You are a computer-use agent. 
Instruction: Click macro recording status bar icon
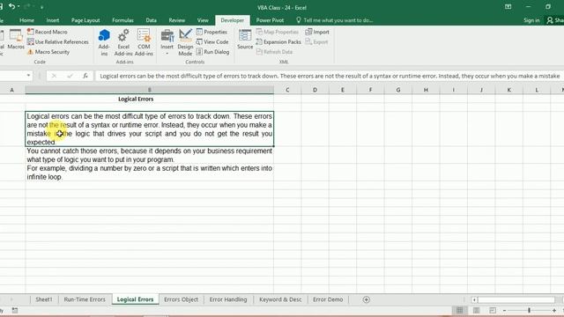pos(15,310)
